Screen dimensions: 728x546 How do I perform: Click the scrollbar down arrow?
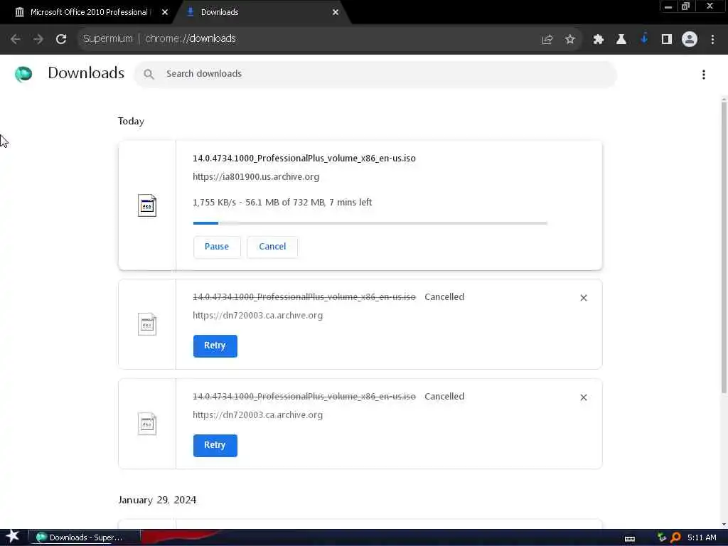point(724,525)
